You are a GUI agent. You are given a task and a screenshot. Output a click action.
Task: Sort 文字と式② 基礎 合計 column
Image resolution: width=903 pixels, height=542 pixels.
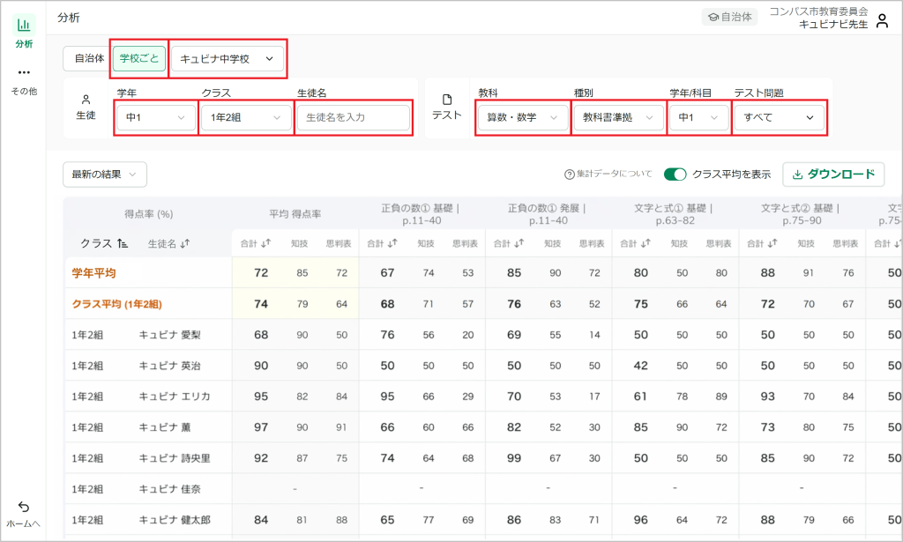point(772,244)
